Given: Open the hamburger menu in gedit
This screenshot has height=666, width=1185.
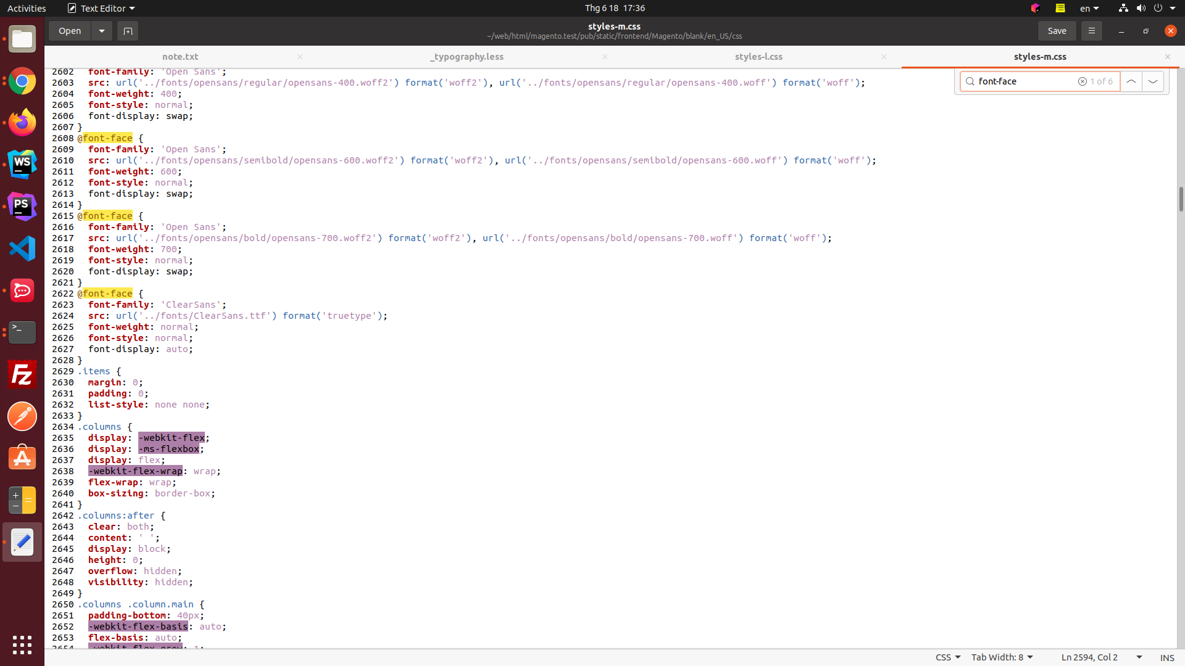Looking at the screenshot, I should [x=1091, y=31].
